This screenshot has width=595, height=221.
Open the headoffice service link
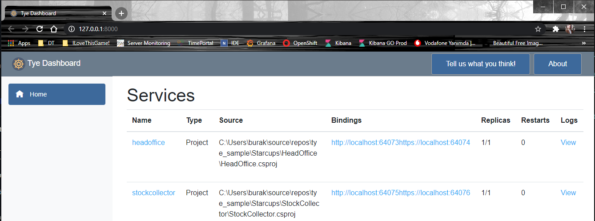tap(149, 143)
